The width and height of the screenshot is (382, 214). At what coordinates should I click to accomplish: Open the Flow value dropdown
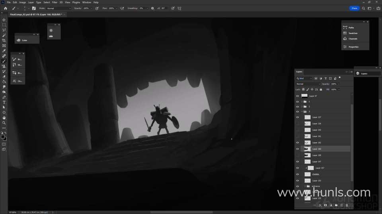click(x=116, y=8)
